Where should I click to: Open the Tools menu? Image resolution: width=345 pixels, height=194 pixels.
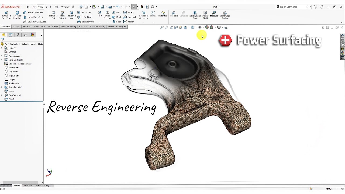pyautogui.click(x=56, y=7)
